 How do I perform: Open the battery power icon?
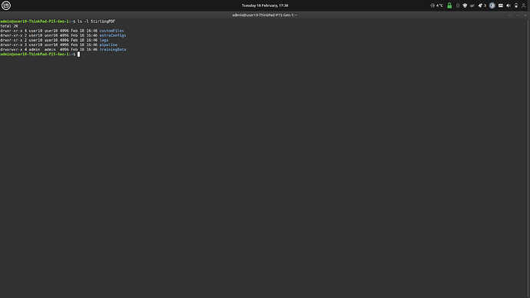[x=516, y=5]
